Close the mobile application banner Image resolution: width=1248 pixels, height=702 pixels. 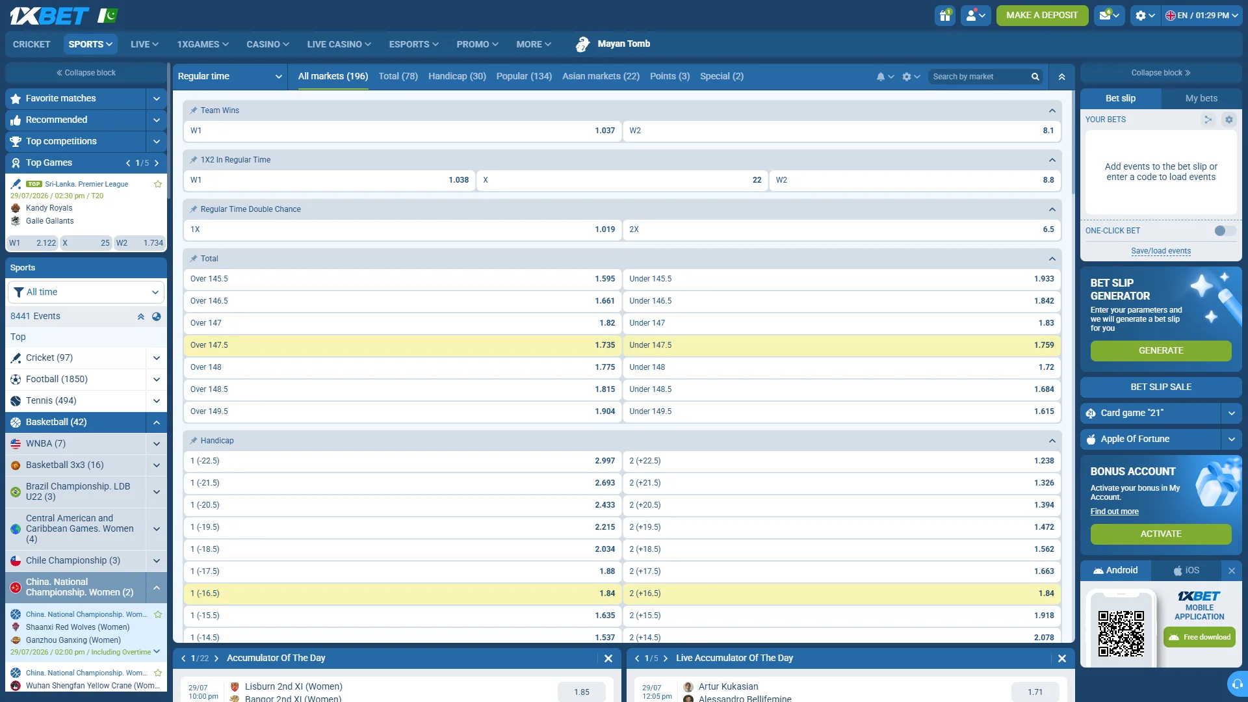point(1231,571)
